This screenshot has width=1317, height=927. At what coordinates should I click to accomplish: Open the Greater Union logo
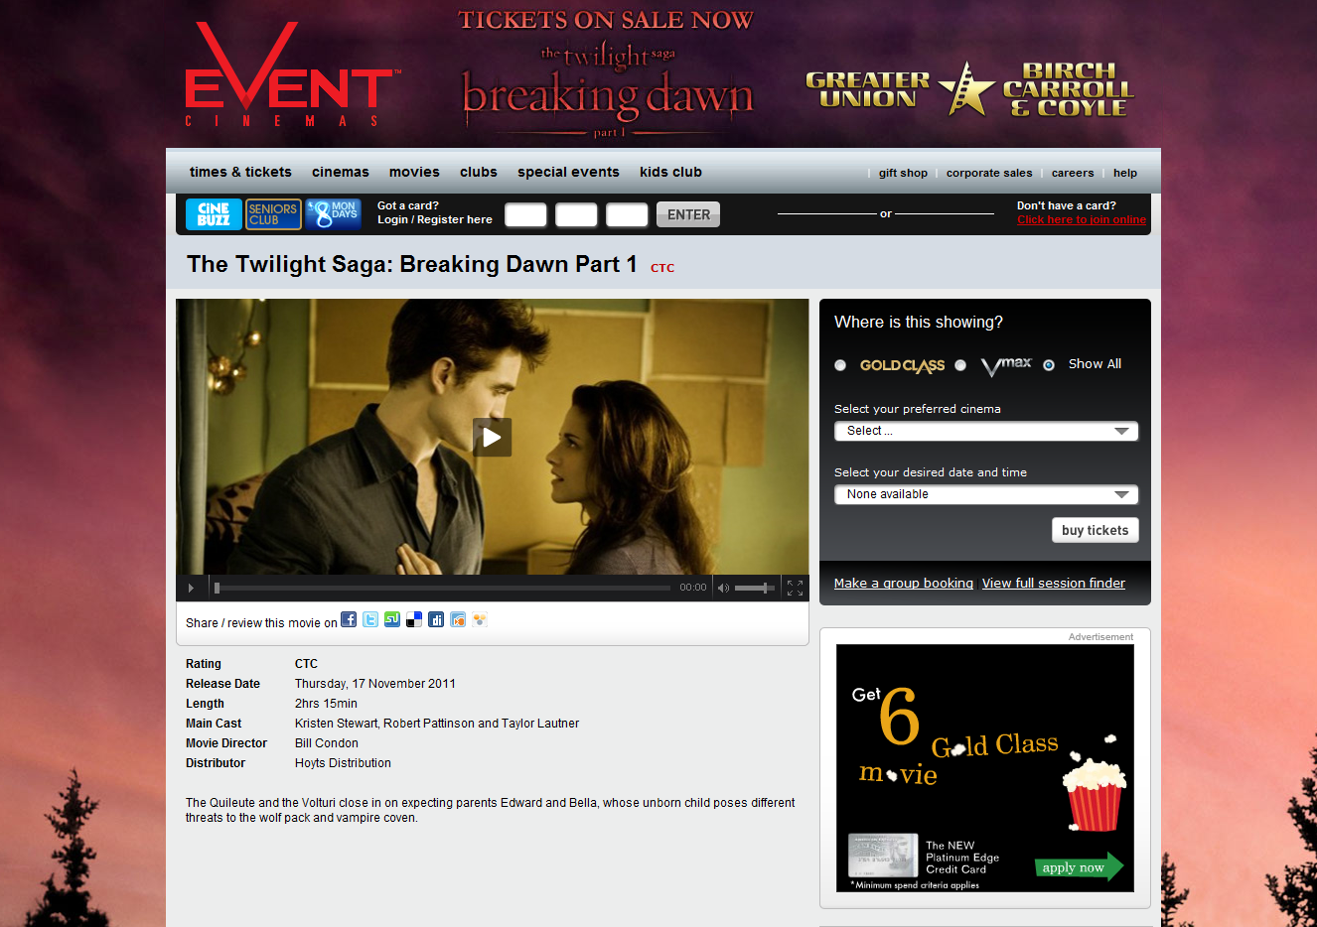click(868, 89)
